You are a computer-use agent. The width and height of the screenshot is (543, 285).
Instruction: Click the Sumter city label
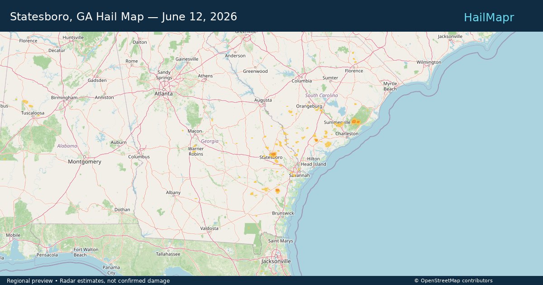point(330,78)
